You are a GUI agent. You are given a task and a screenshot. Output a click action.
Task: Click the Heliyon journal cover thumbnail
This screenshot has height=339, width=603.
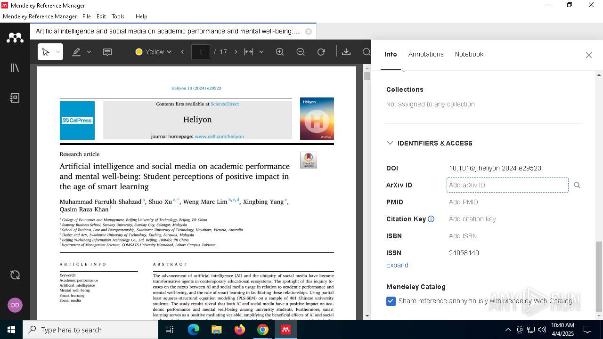[317, 119]
